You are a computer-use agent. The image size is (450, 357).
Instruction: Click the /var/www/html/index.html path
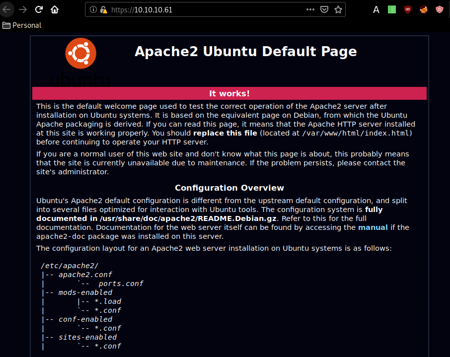click(x=356, y=133)
